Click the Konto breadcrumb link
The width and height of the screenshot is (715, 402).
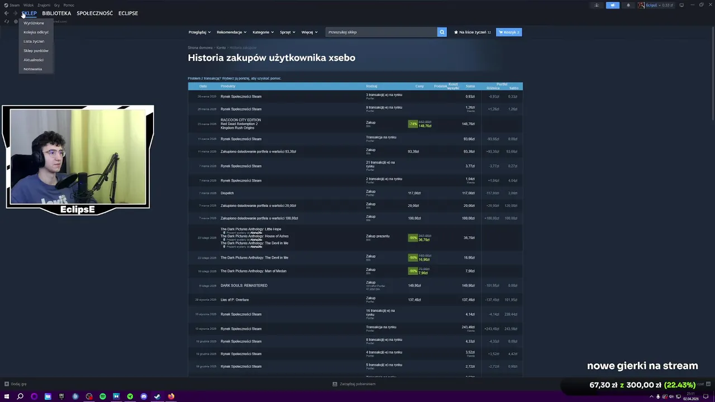221,48
